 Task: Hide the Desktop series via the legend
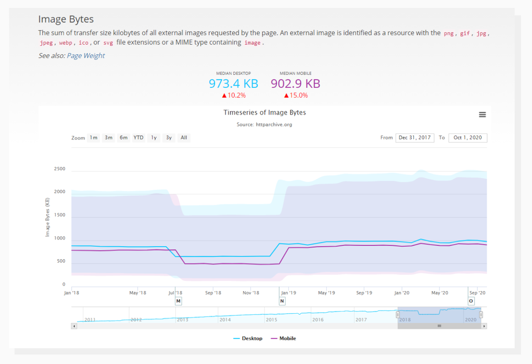pyautogui.click(x=249, y=338)
